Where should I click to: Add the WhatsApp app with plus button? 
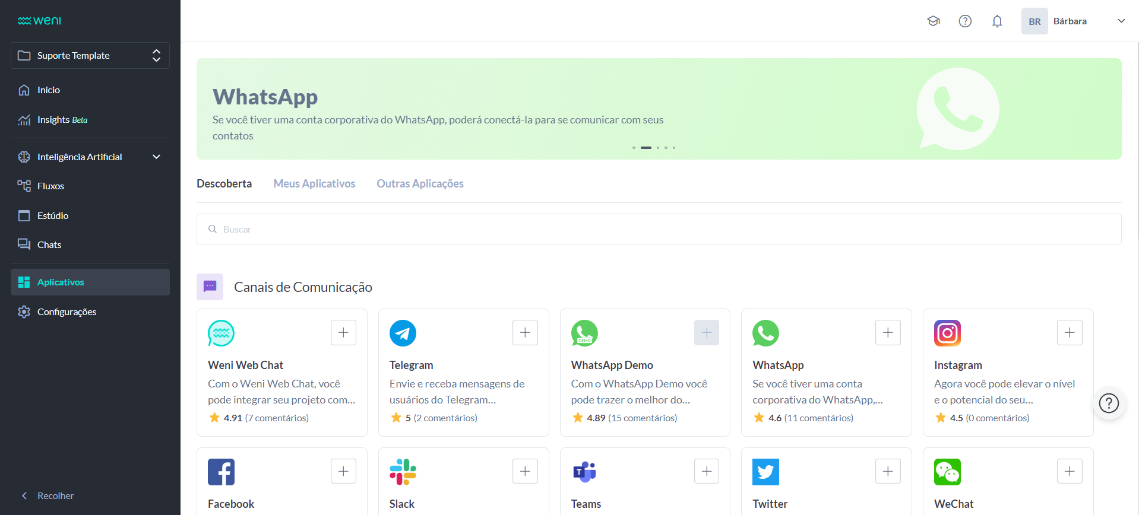click(x=888, y=332)
